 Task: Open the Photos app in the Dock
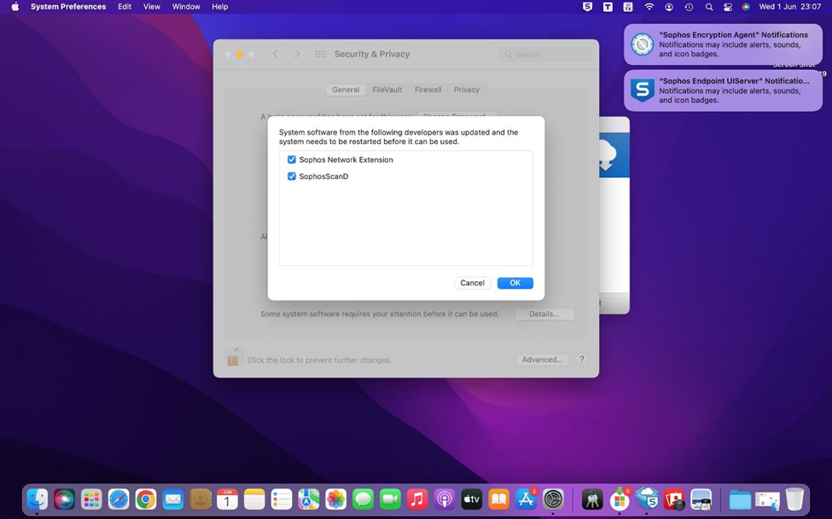click(336, 499)
